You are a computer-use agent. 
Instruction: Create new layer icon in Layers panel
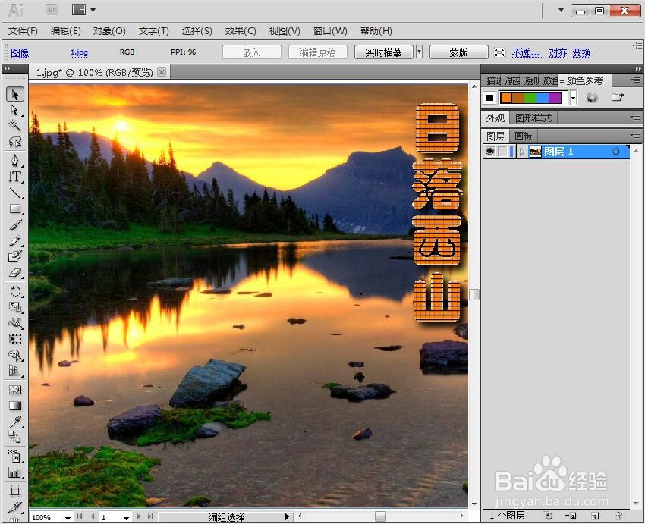pos(594,516)
